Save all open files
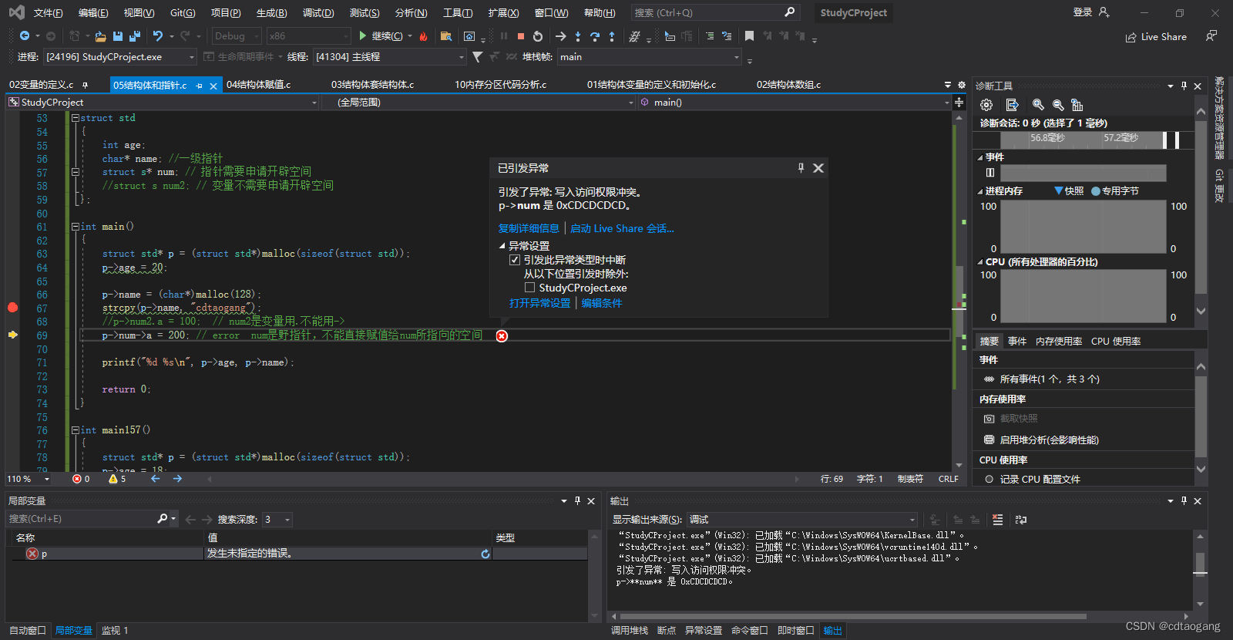Screen dimensions: 1233x640 click(x=135, y=36)
